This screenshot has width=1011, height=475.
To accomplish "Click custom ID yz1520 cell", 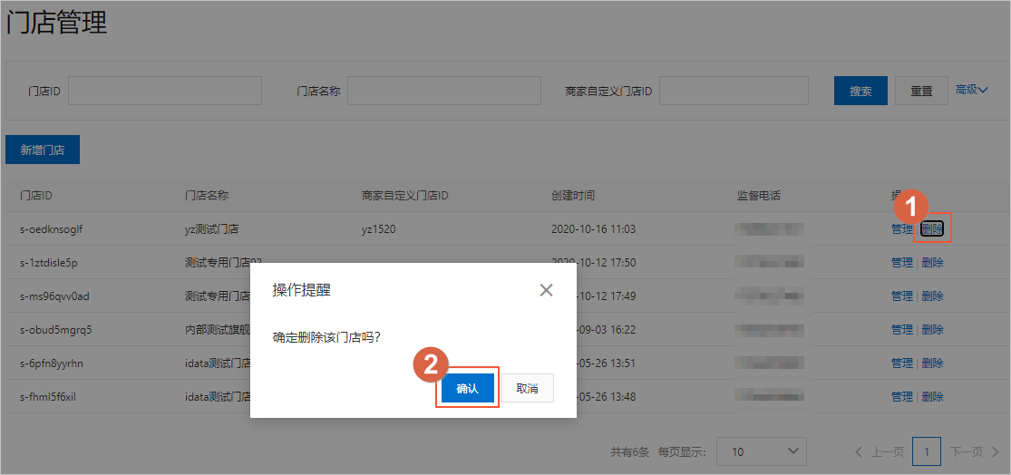I will click(x=378, y=228).
